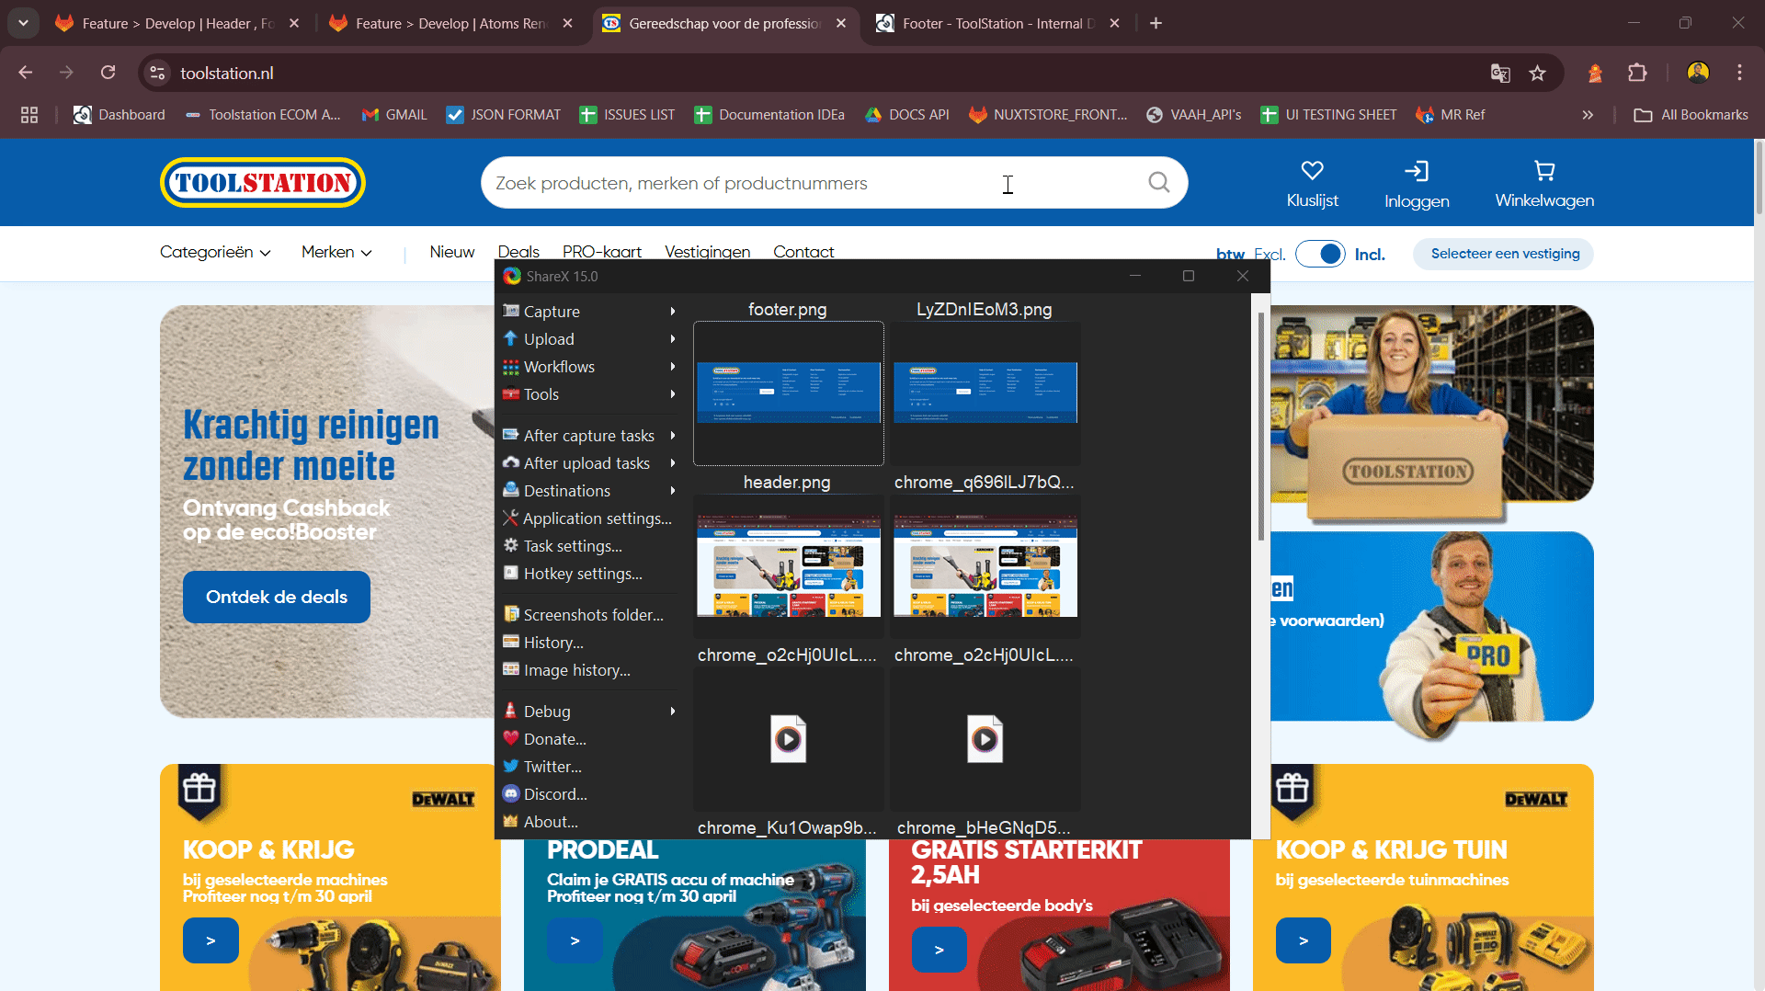The height and width of the screenshot is (991, 1765).
Task: Open ShareX Screenshots folder entry
Action: point(593,615)
